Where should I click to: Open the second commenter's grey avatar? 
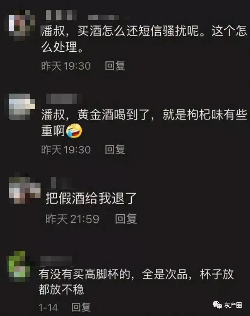click(x=22, y=106)
